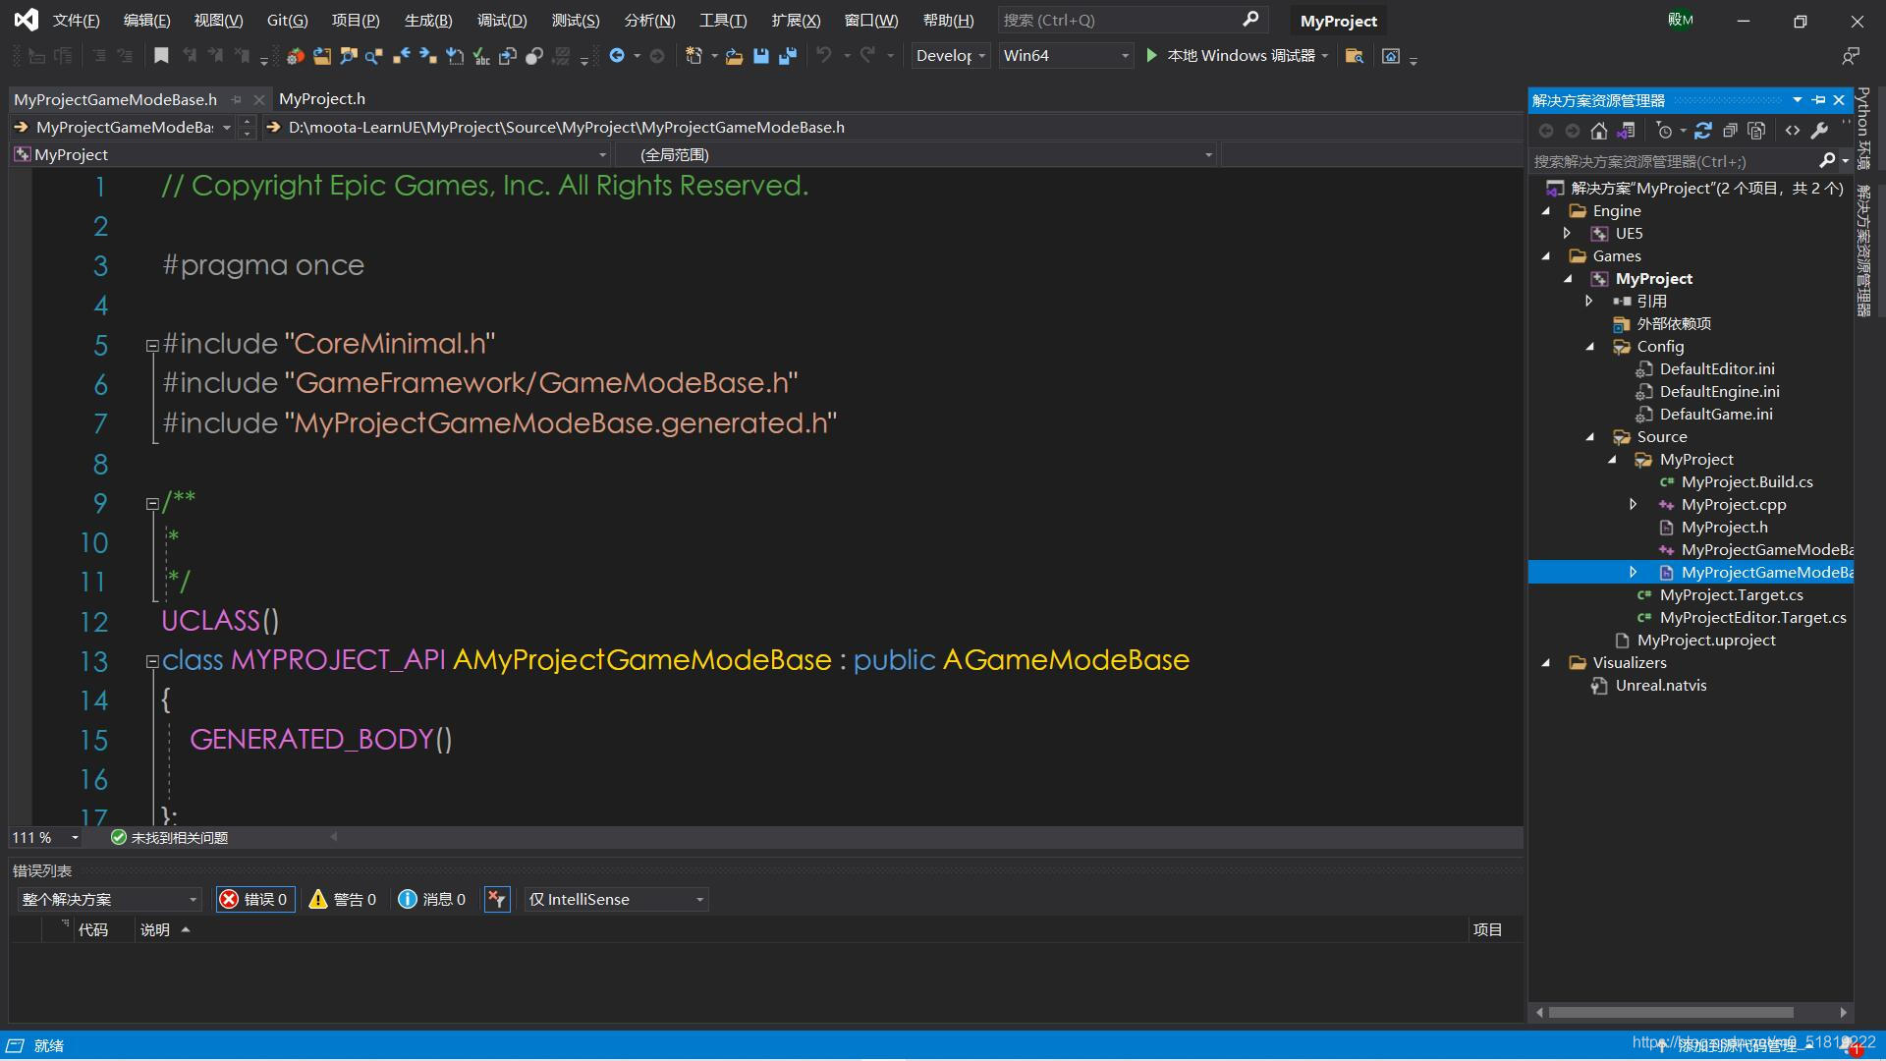This screenshot has height=1061, width=1886.
Task: Click View Code angle-bracket icon
Action: (1793, 131)
